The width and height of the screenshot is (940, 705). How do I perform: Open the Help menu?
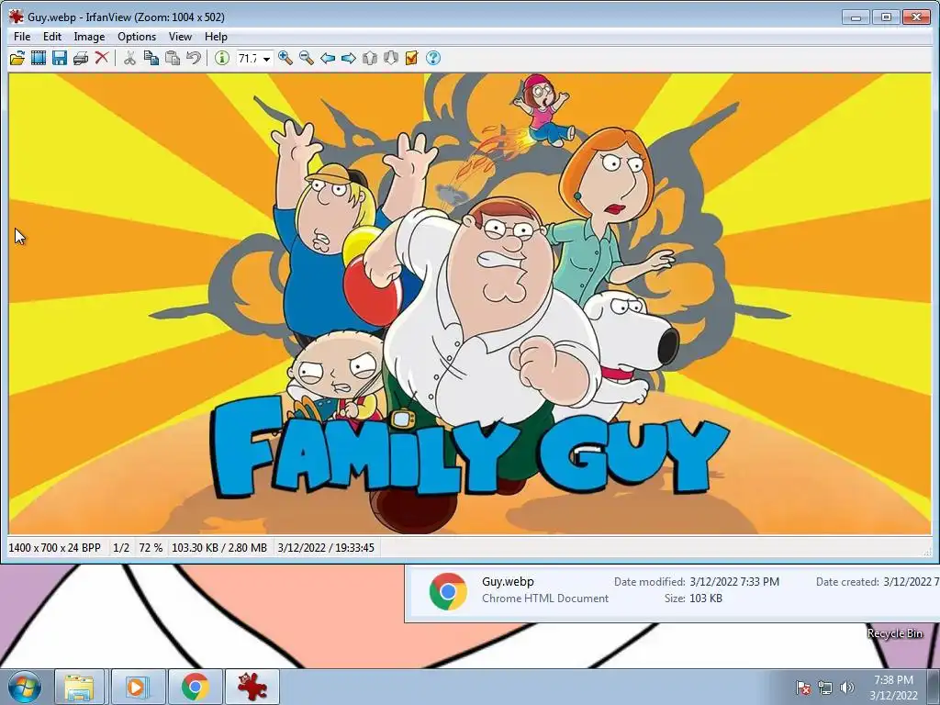point(216,37)
